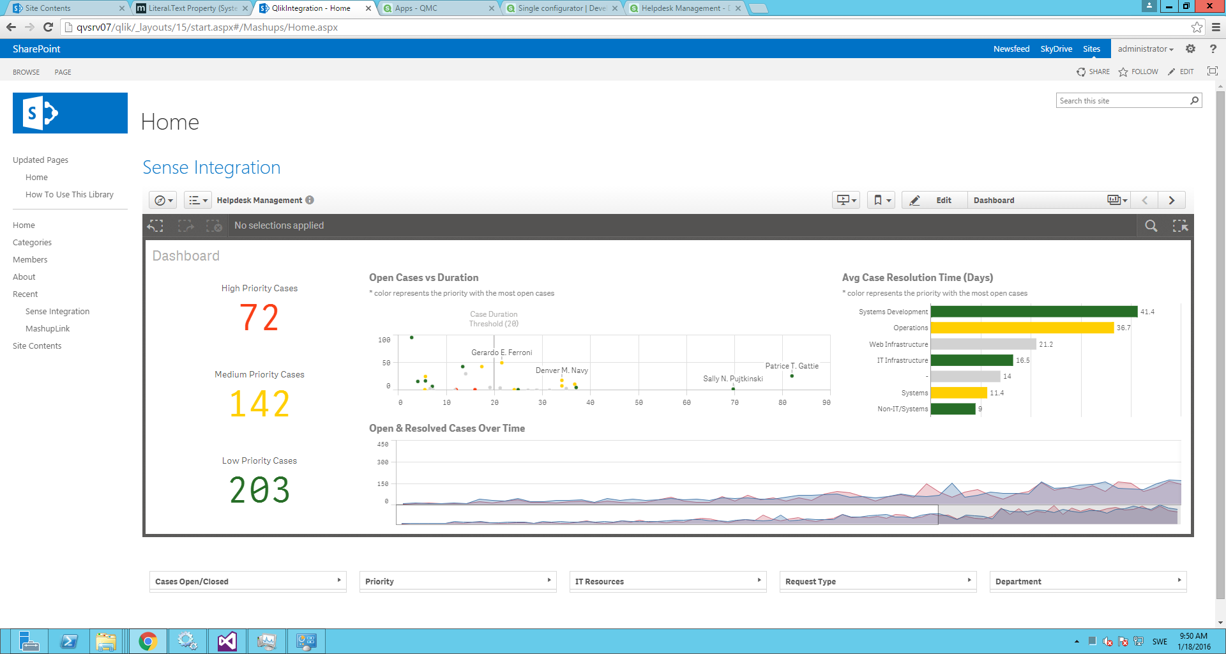Follow this site with star toggle
This screenshot has width=1226, height=654.
pyautogui.click(x=1138, y=72)
